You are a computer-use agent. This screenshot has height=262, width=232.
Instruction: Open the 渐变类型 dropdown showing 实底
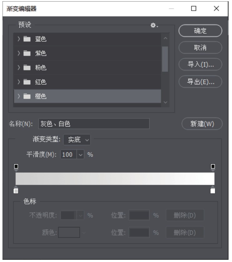[77, 140]
